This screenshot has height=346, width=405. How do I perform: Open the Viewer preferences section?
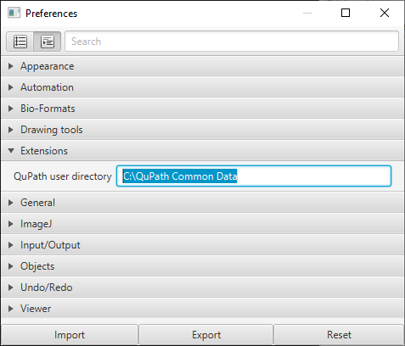coord(202,309)
